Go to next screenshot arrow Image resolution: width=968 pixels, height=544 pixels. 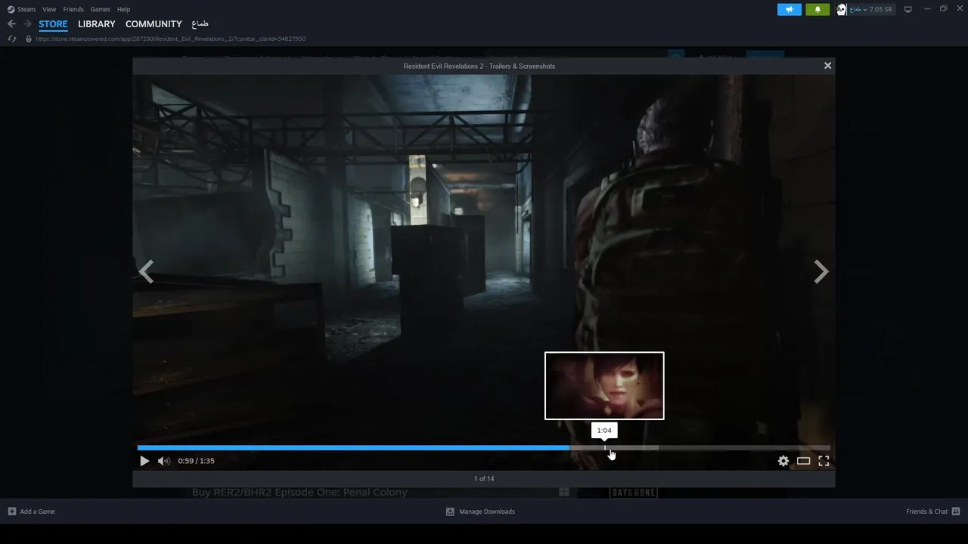point(821,271)
